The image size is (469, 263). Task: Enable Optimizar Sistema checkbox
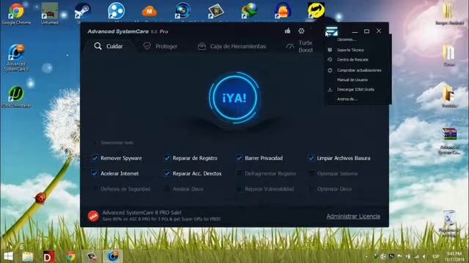311,173
